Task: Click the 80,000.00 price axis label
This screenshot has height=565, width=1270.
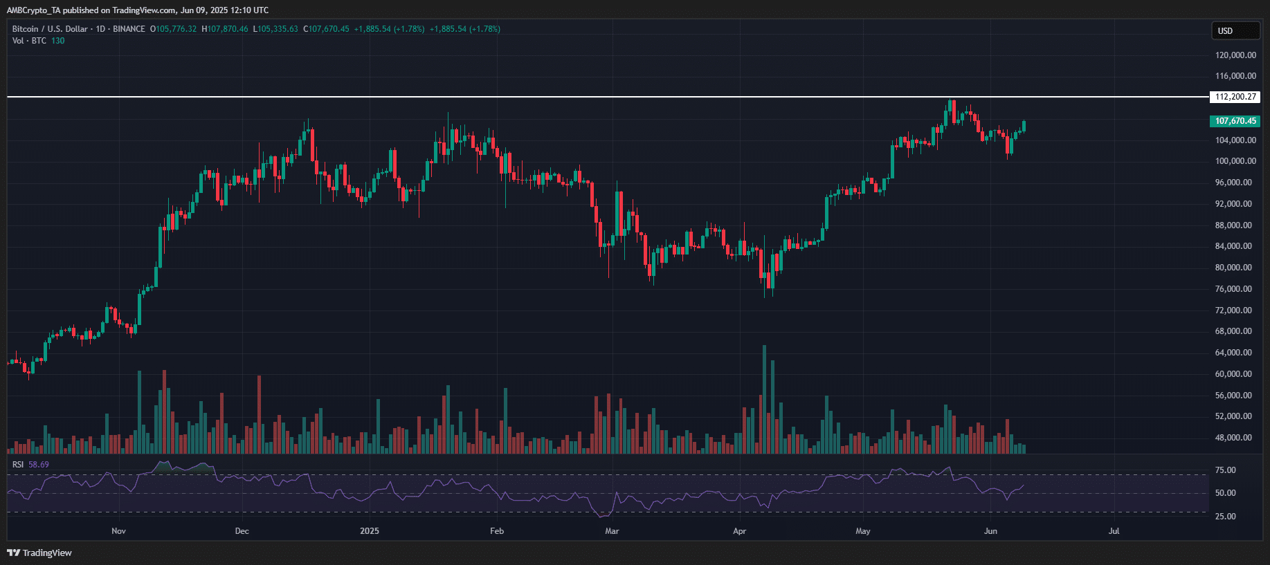Action: (1233, 268)
